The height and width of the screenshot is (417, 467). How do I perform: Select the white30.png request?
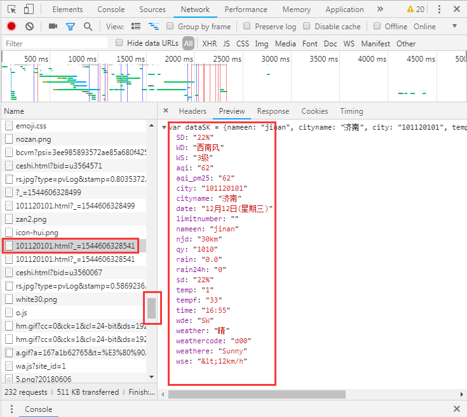click(74, 299)
